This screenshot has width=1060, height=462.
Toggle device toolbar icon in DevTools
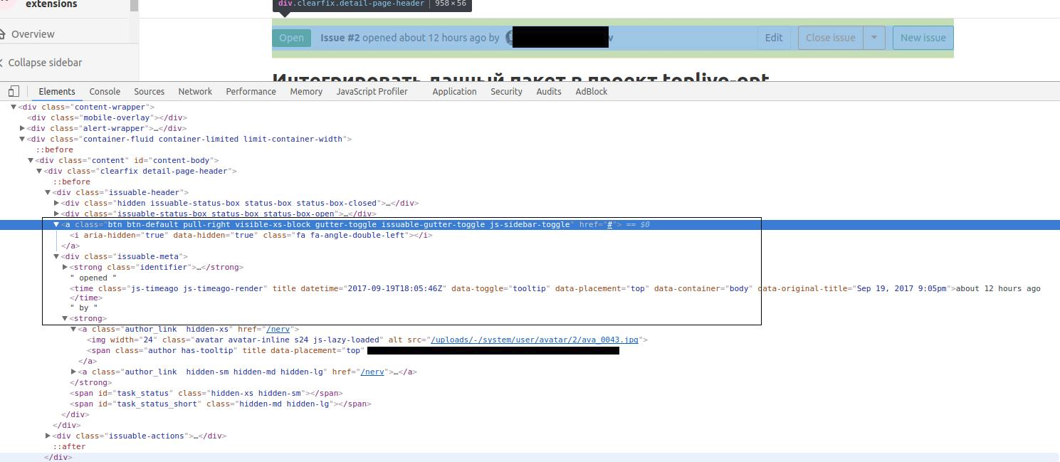point(14,91)
